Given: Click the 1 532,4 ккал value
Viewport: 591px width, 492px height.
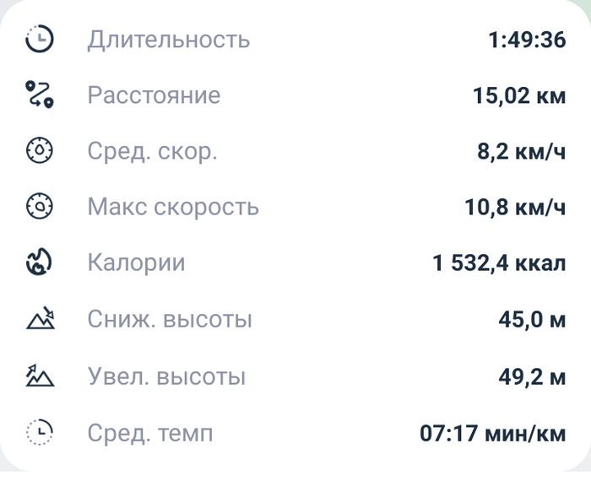Looking at the screenshot, I should point(499,263).
